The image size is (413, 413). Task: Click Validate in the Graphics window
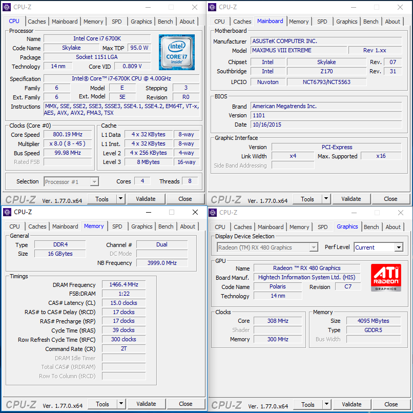pos(352,404)
